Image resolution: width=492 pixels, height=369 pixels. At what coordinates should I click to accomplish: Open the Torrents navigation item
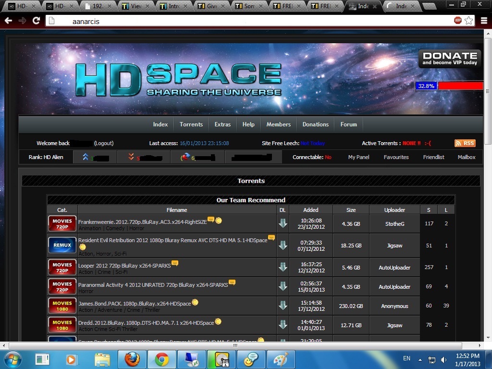tap(191, 124)
